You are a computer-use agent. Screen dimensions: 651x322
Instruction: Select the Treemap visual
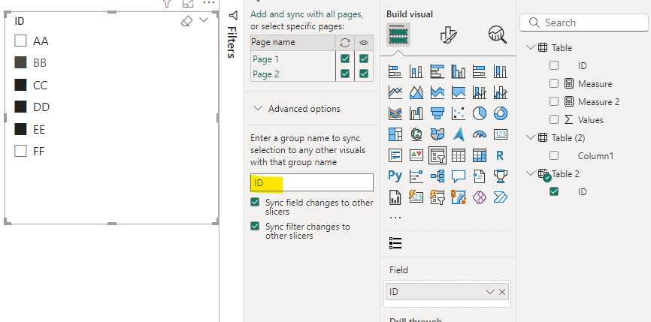coord(395,134)
